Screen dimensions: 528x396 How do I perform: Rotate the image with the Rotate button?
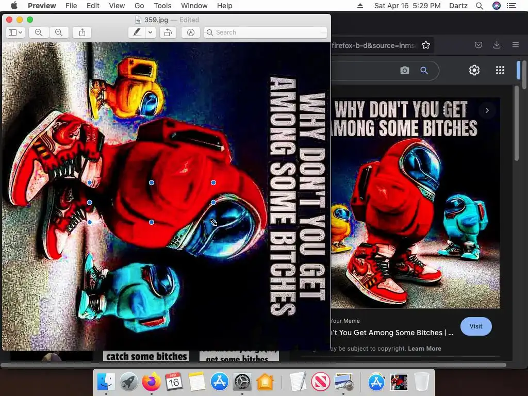[x=168, y=32]
